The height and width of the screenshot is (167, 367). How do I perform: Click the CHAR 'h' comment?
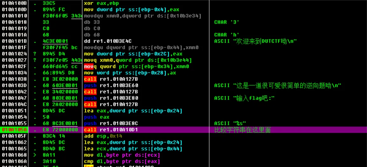click(227, 35)
